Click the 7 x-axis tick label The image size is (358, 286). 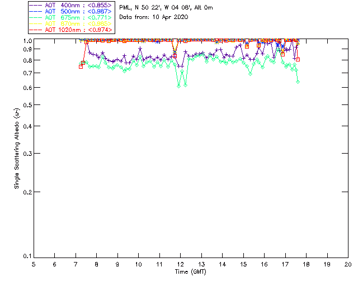pos(76,265)
